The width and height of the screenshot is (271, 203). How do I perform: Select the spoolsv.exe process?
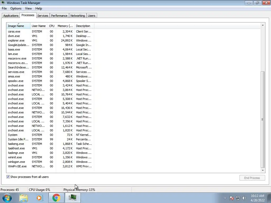50,81
